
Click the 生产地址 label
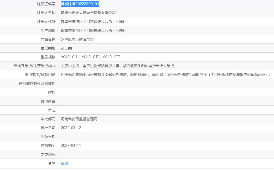(x=48, y=30)
